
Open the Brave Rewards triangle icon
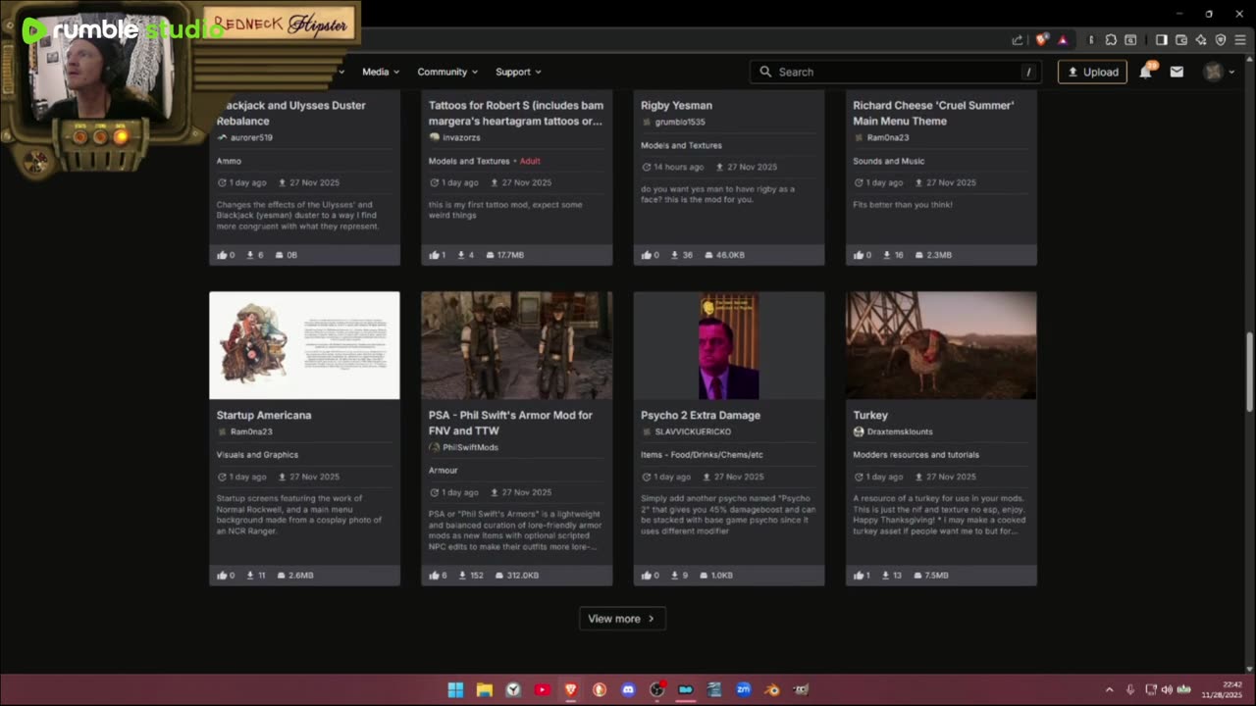pyautogui.click(x=1062, y=40)
